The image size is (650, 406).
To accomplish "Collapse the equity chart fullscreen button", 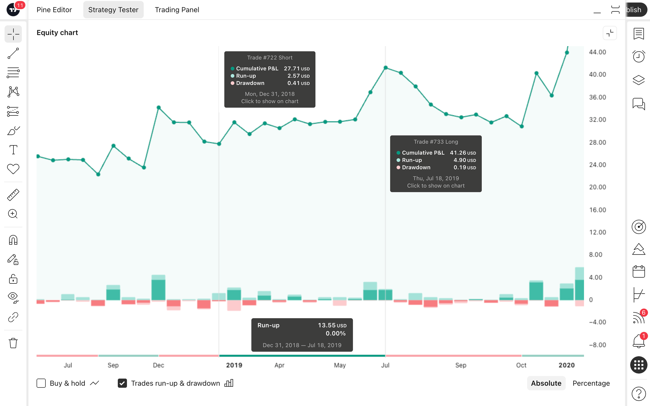I will click(610, 33).
